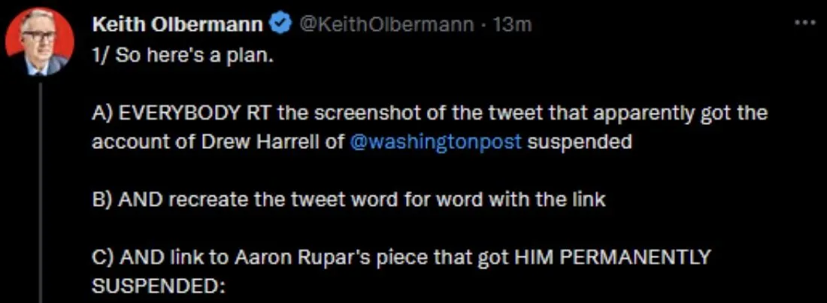Open the @KeithOlbermann handle link
Viewport: 827px width, 303px height.
(386, 24)
